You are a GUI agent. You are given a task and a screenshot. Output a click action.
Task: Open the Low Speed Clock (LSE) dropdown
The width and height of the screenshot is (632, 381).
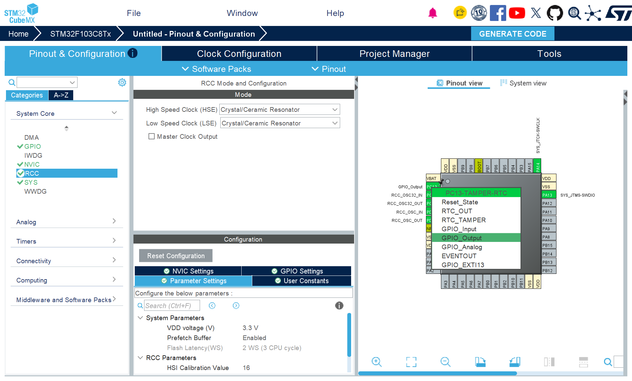click(280, 123)
